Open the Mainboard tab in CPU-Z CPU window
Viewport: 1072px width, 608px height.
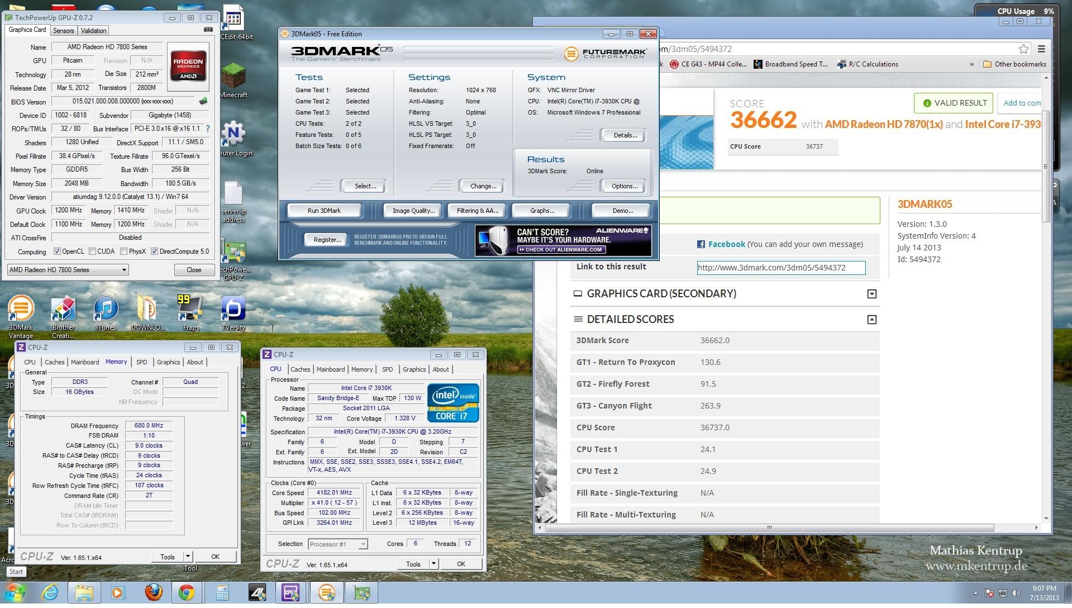pyautogui.click(x=331, y=369)
